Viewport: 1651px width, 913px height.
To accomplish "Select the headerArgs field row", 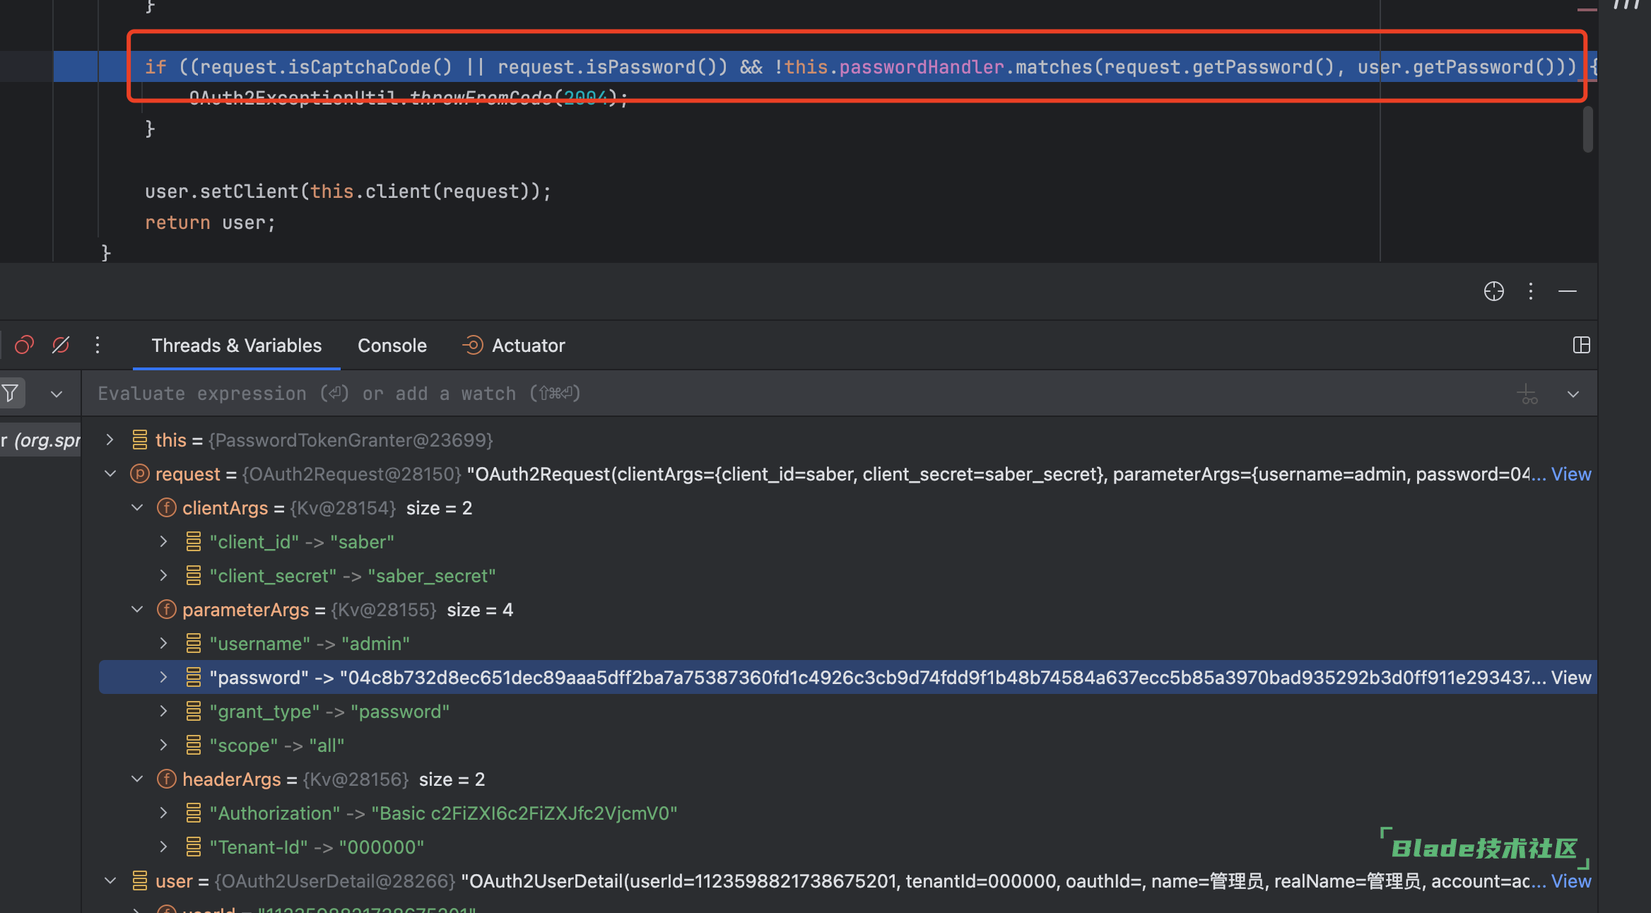I will (x=848, y=779).
